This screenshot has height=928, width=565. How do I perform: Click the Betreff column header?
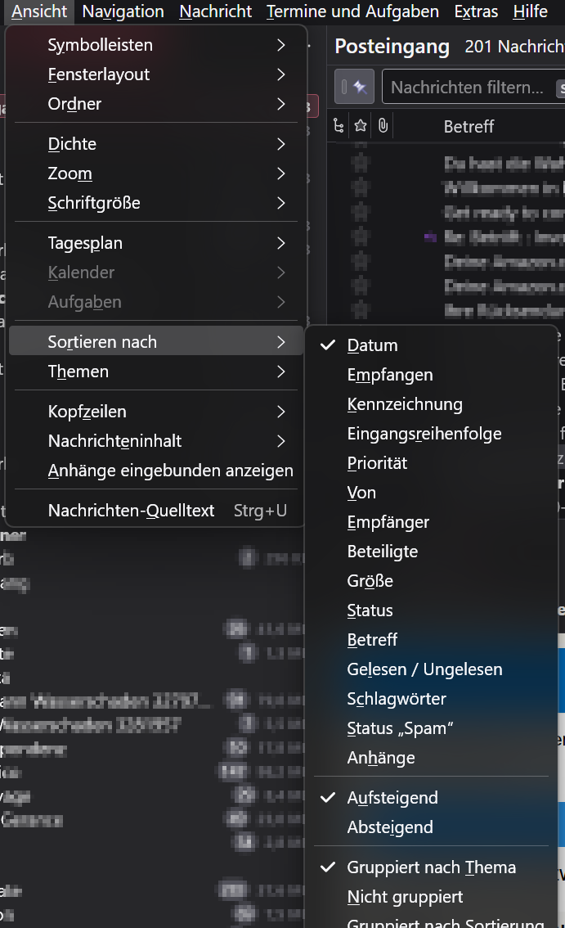point(469,126)
